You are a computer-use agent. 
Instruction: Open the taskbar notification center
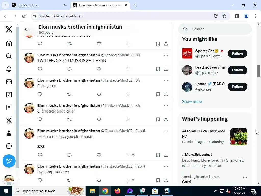253,191
